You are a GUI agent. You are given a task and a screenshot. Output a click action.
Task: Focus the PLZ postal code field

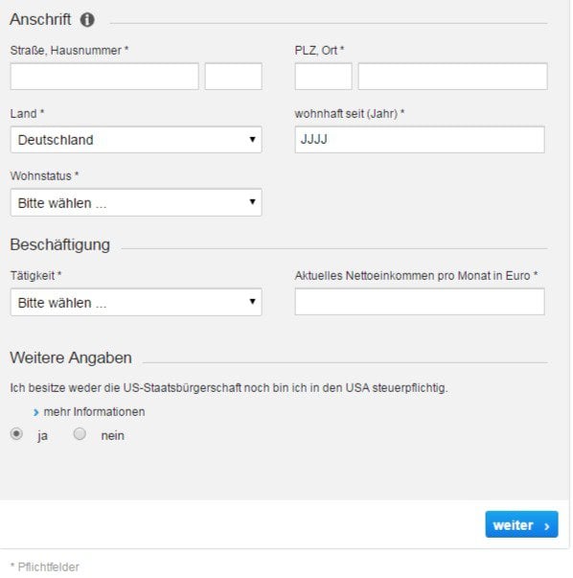tap(323, 77)
